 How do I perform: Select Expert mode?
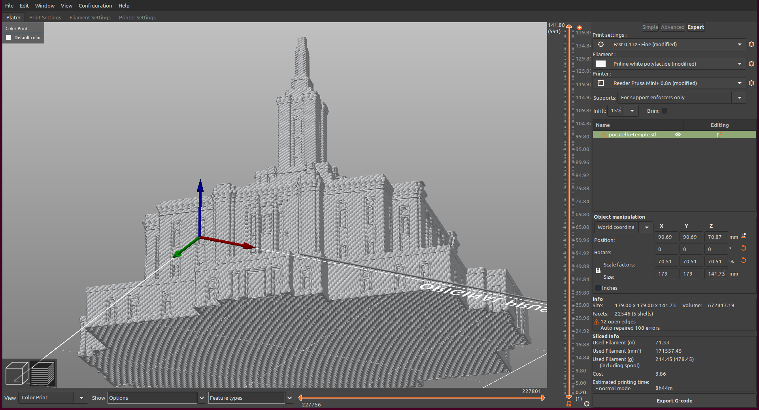point(696,27)
